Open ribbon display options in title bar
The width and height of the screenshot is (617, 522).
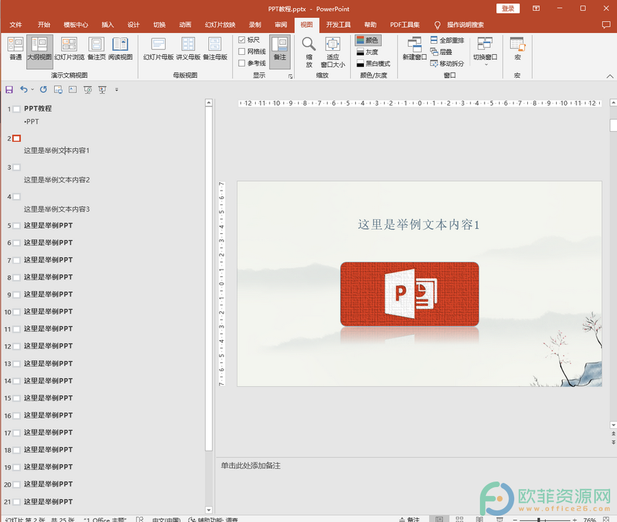pos(536,8)
